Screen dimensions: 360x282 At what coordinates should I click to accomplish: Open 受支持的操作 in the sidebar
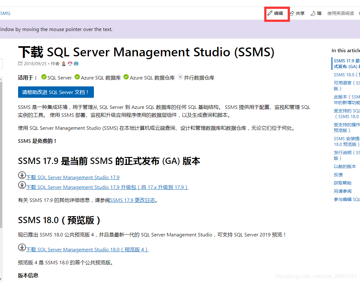pyautogui.click(x=347, y=128)
